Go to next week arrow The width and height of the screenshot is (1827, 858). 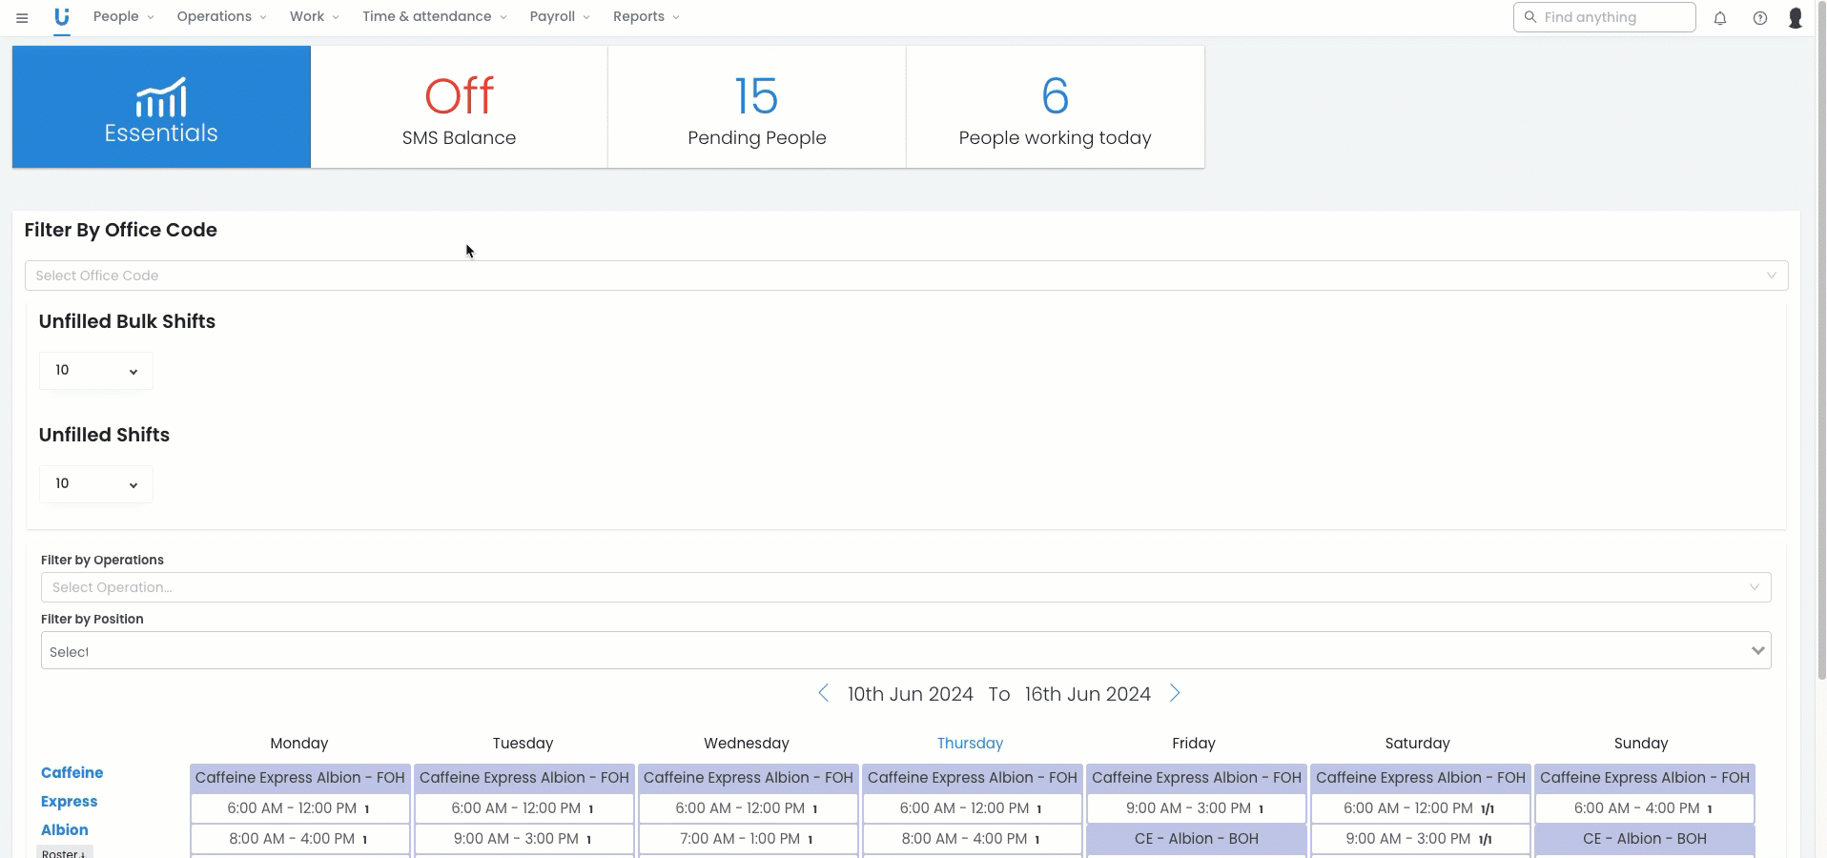coord(1175,693)
